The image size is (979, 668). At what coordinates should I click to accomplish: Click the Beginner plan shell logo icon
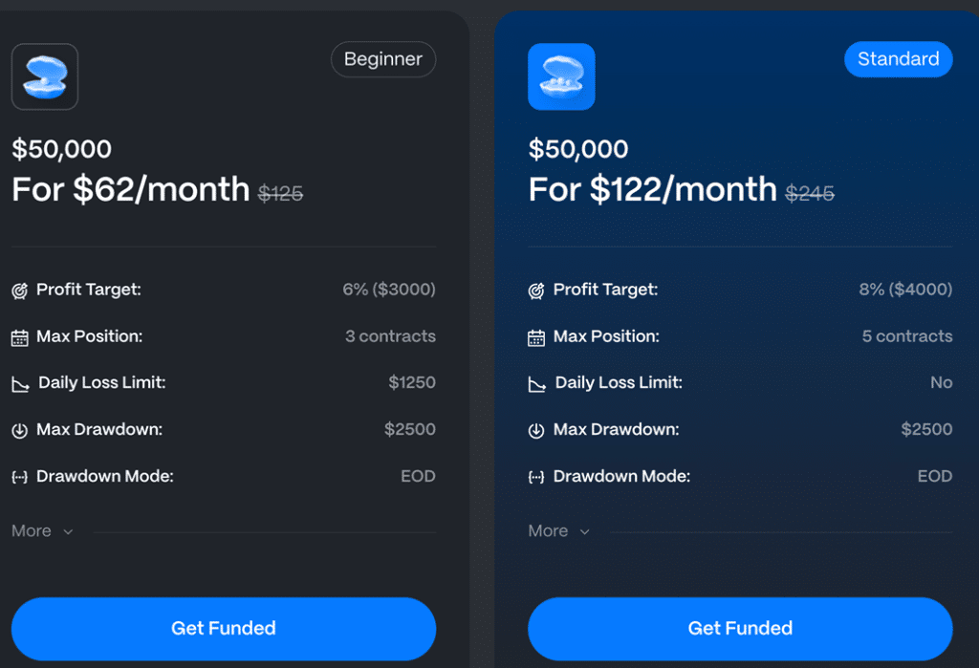(x=45, y=76)
